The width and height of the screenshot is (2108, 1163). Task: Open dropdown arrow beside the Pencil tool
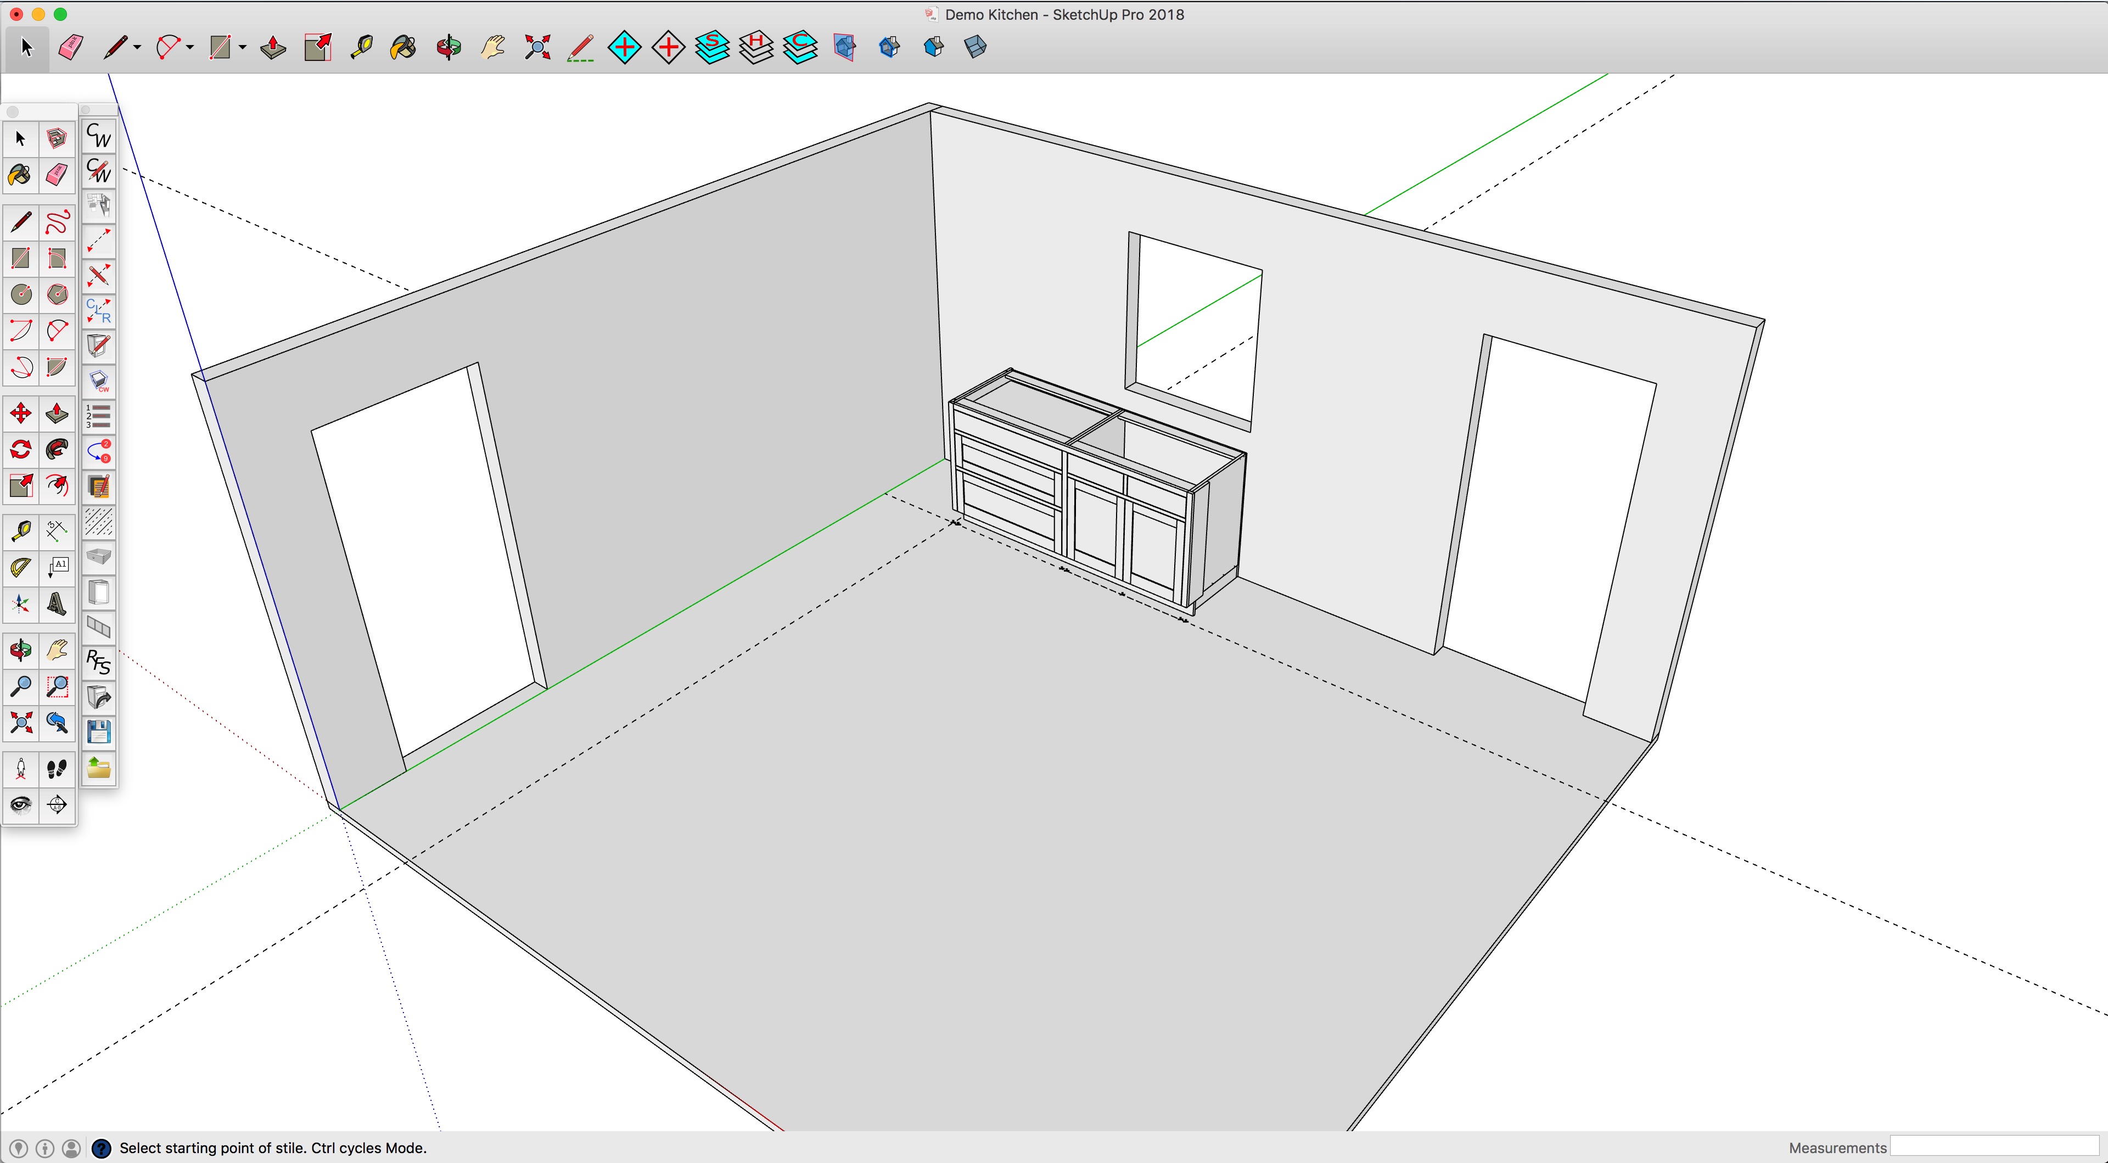[137, 47]
